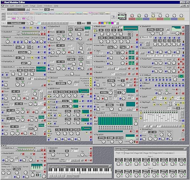Viewport: 190px width, 180px height.
Task: Add the Reverb module from the FX toolbar
Action: pos(32,18)
